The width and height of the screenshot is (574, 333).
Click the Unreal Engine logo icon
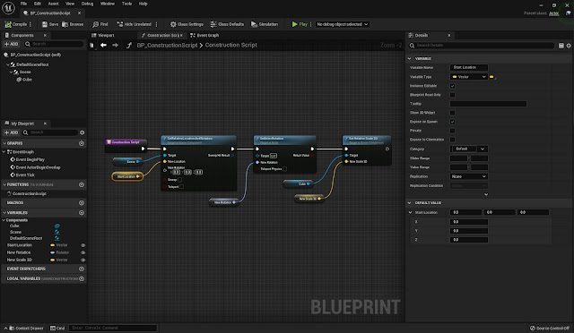pos(8,8)
